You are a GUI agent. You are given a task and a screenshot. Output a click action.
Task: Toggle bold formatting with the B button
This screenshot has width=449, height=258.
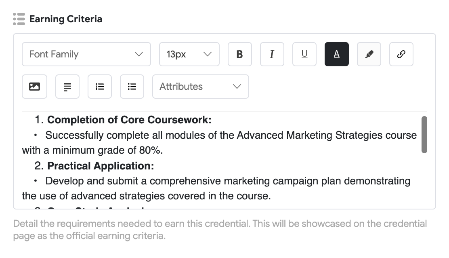pos(239,54)
